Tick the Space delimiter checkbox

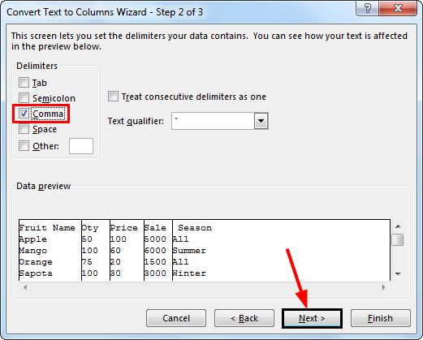24,129
